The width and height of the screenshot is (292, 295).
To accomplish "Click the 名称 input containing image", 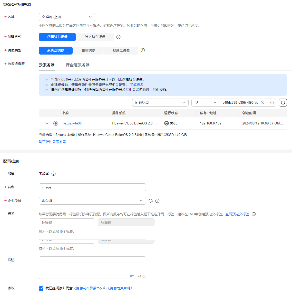I will 92,187.
